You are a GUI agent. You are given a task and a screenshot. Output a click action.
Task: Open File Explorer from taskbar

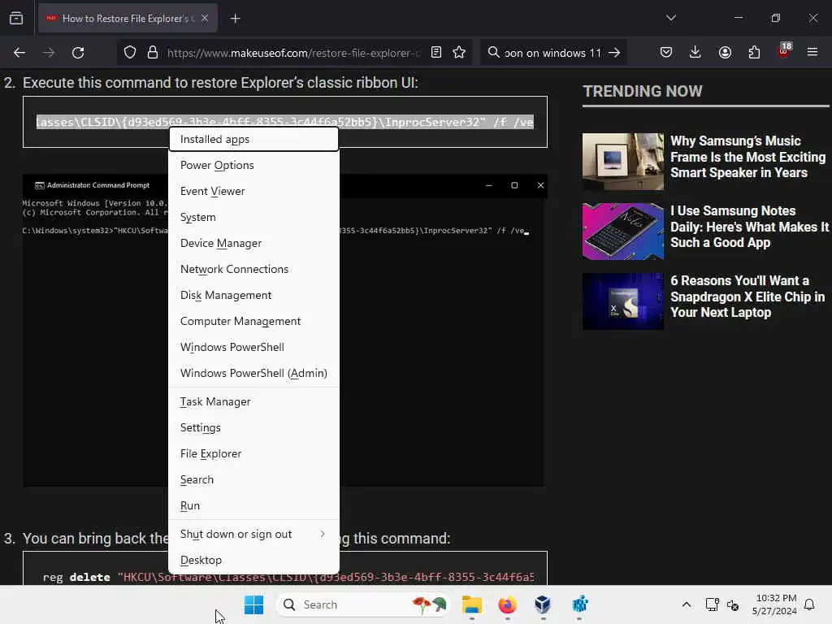point(472,604)
